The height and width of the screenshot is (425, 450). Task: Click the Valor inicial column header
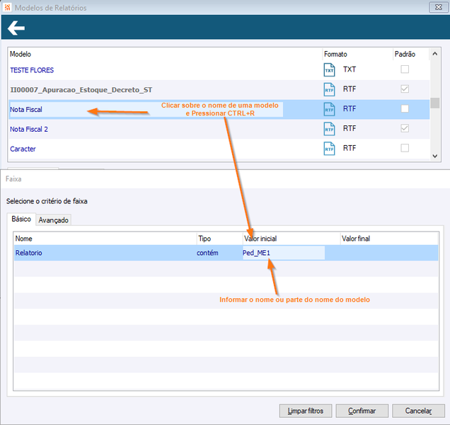click(x=260, y=239)
